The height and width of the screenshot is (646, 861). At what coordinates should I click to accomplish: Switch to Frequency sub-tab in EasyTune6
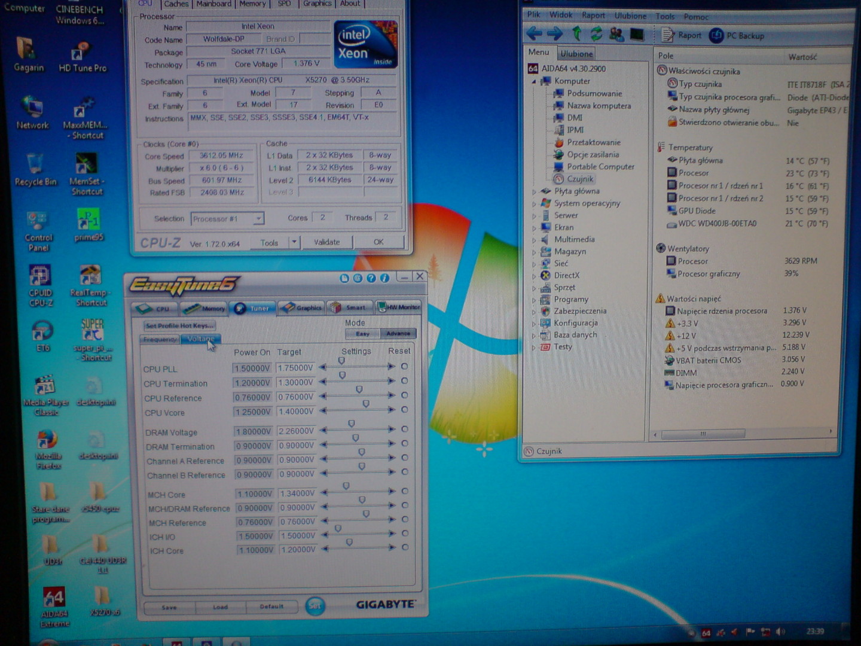click(160, 339)
